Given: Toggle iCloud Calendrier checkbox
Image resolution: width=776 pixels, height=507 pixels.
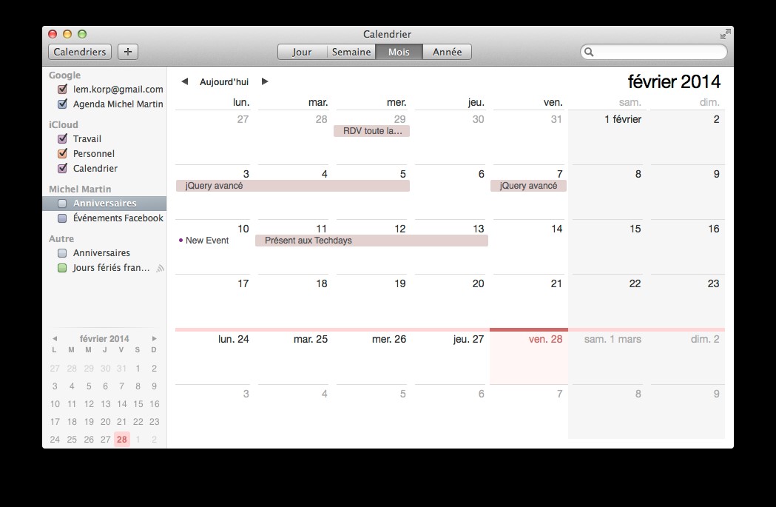Looking at the screenshot, I should (62, 168).
